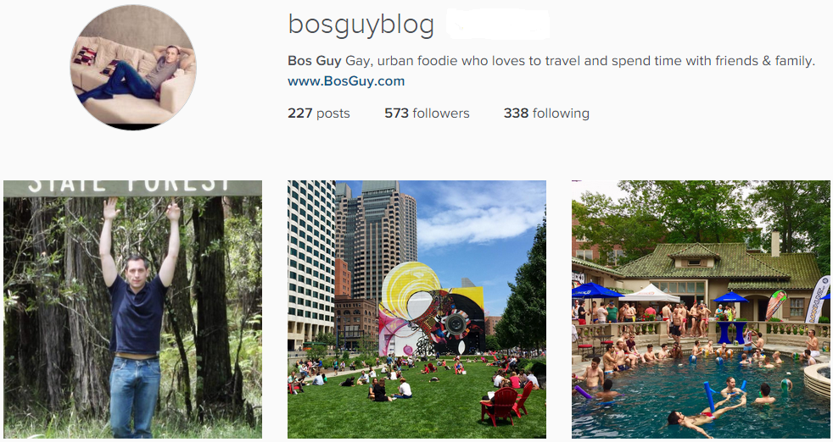The image size is (833, 442).
Task: Open the pool party photo post
Action: [x=701, y=309]
